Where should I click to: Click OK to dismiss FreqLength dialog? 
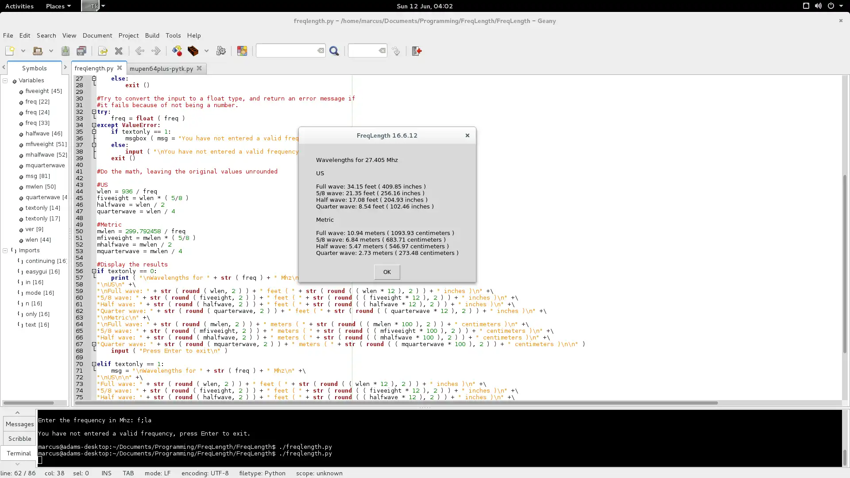point(387,271)
